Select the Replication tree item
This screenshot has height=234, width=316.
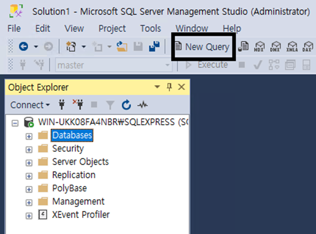click(74, 175)
